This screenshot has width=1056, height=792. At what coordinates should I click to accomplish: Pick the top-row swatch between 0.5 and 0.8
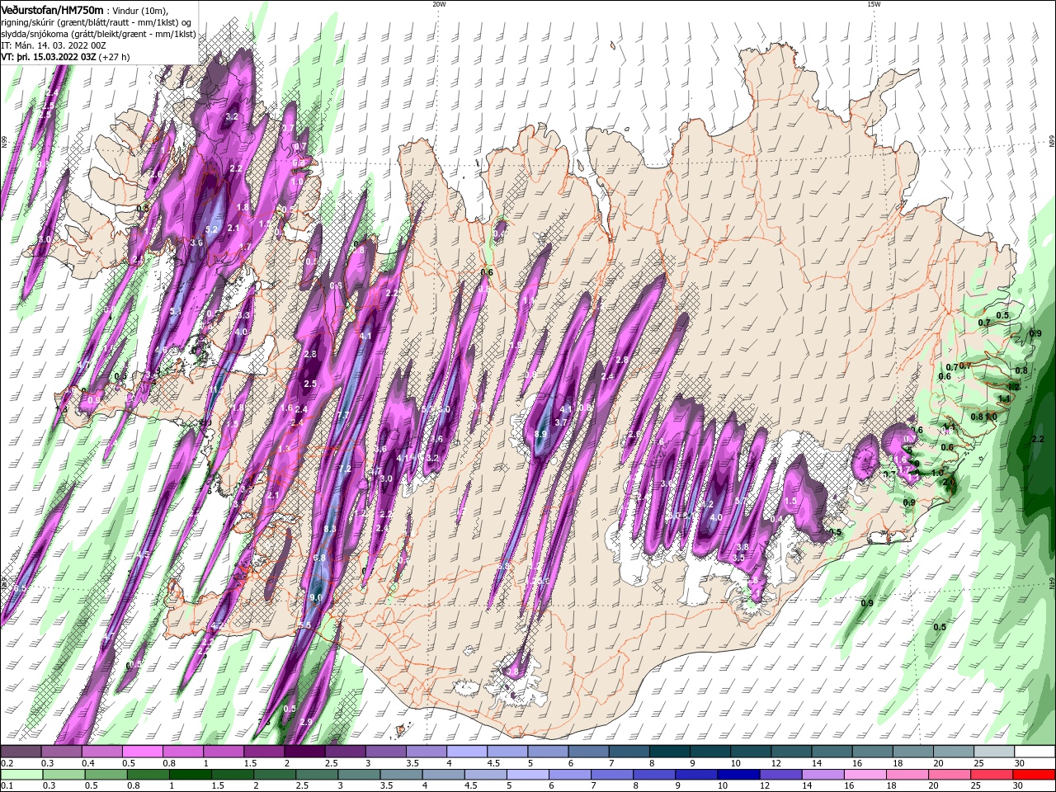142,752
